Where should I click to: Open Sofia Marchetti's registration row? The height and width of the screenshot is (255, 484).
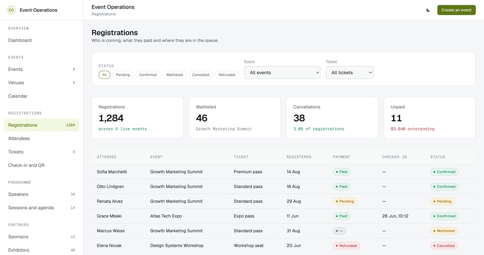283,172
